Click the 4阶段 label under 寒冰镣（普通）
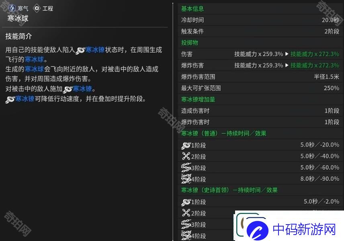This screenshot has width=344, height=241. pyautogui.click(x=199, y=180)
